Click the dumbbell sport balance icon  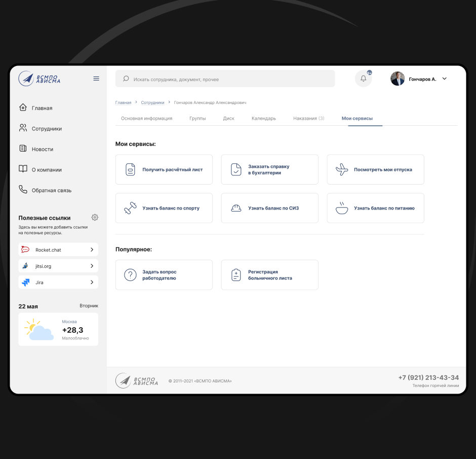tap(131, 208)
